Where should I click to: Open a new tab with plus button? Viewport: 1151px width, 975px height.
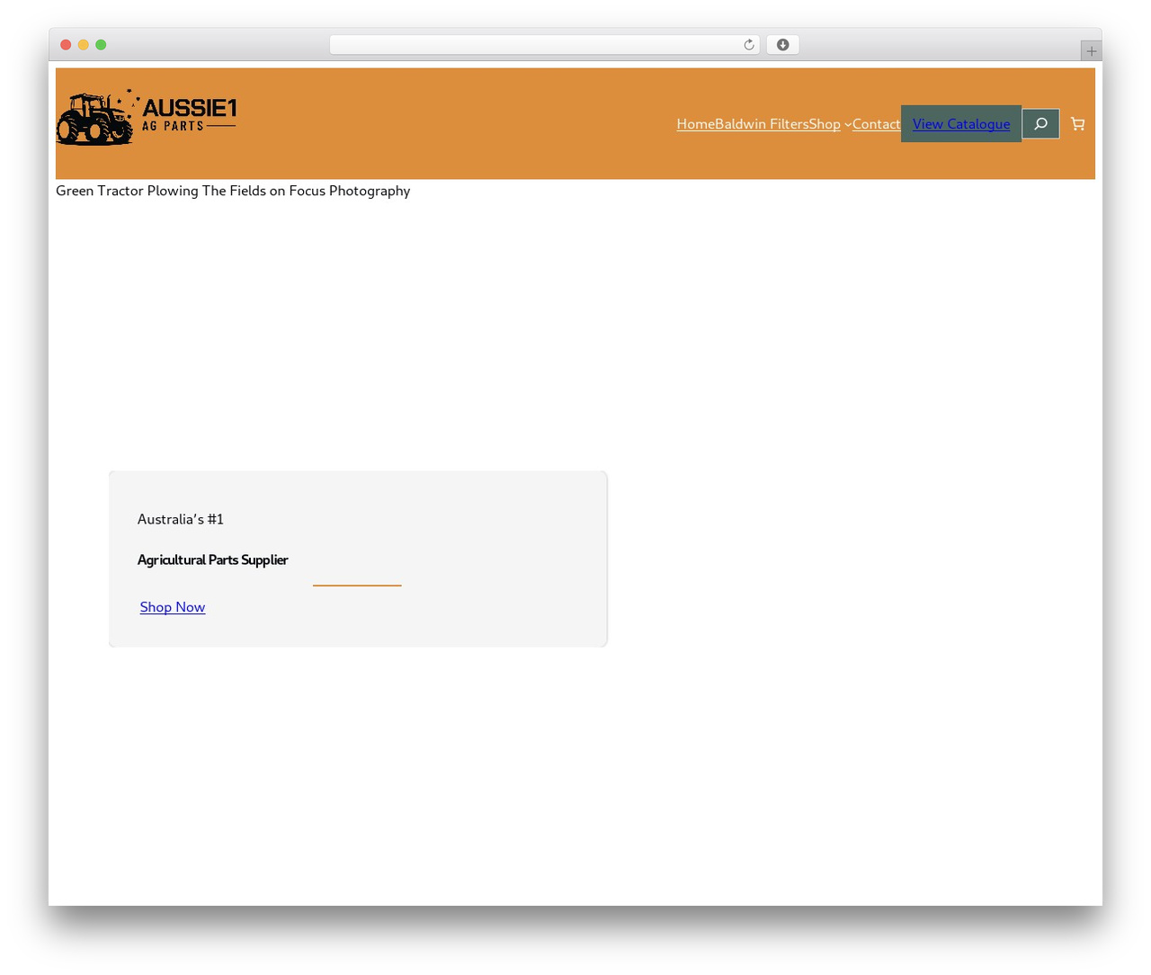pos(1091,51)
